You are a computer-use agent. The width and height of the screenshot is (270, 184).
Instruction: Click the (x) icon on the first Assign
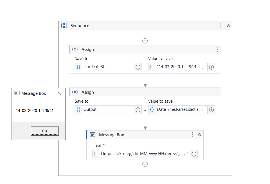point(75,49)
